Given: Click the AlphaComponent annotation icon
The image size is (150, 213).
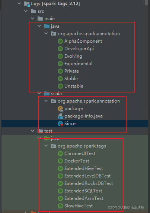Looking at the screenshot, I should (60, 41).
